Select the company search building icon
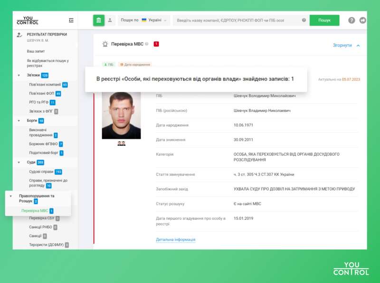 click(99, 20)
